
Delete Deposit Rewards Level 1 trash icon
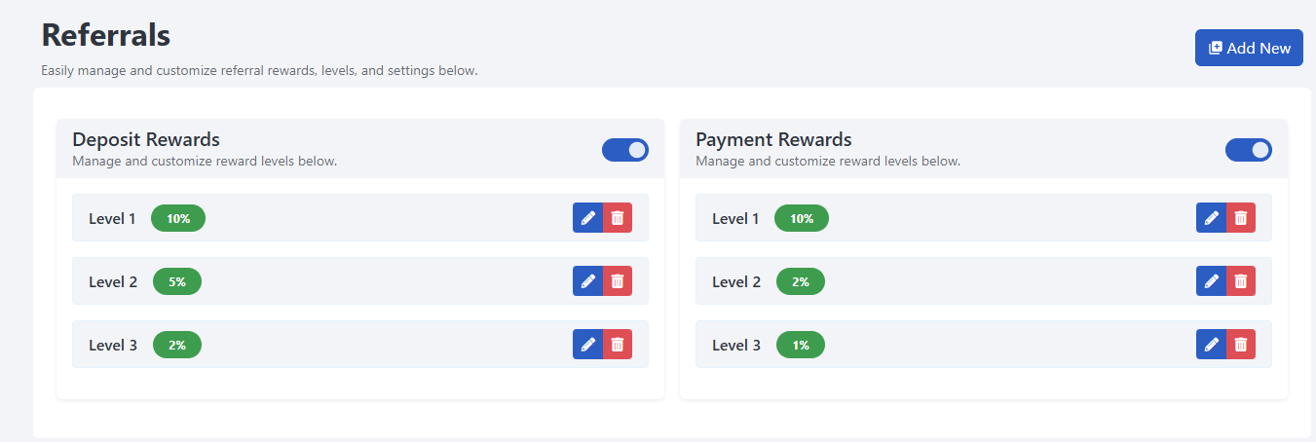coord(618,218)
